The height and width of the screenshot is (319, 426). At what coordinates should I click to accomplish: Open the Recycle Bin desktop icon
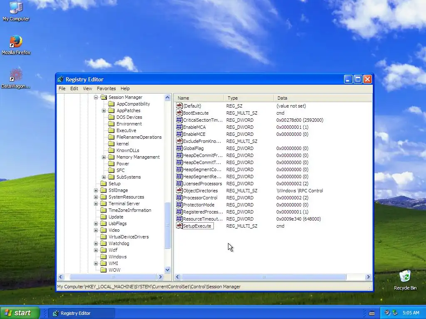coord(405,280)
